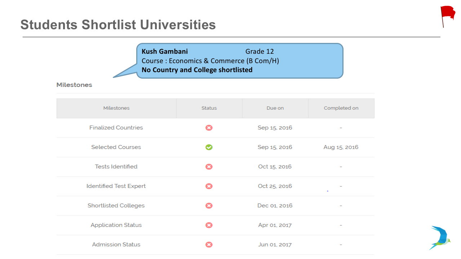Click the Due on column header
The height and width of the screenshot is (259, 461).
[x=275, y=108]
